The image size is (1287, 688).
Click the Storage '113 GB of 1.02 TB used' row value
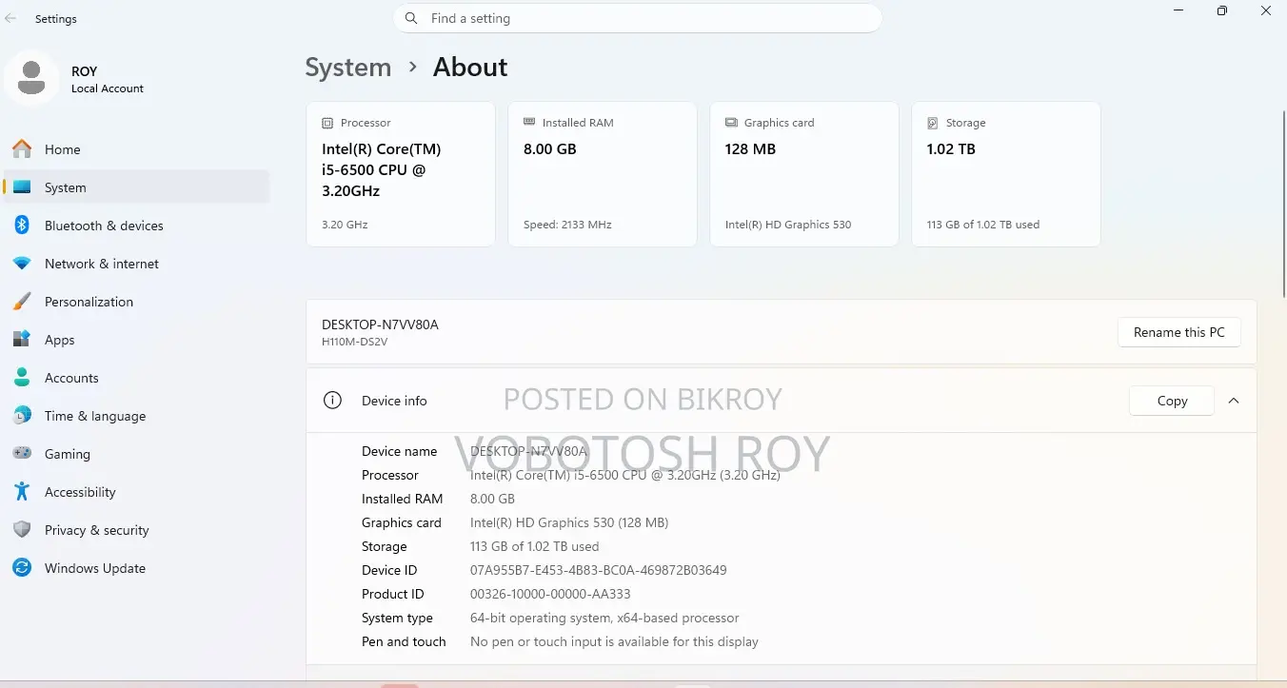[x=535, y=546]
